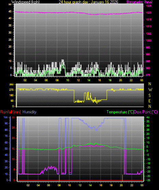
Task: Click the 35 windspeed axis value
Action: coord(10,25)
